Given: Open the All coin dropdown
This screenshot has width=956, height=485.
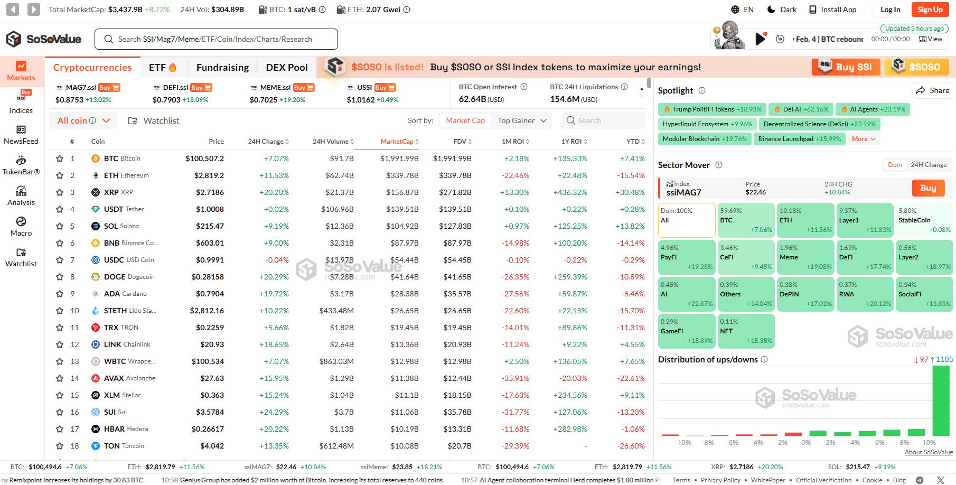Looking at the screenshot, I should [83, 120].
